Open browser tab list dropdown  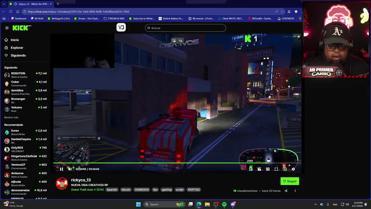(3, 4)
